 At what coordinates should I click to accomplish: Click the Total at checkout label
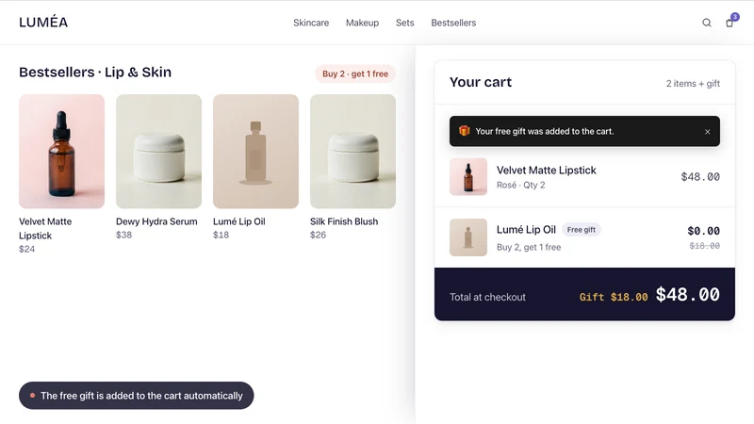point(487,297)
